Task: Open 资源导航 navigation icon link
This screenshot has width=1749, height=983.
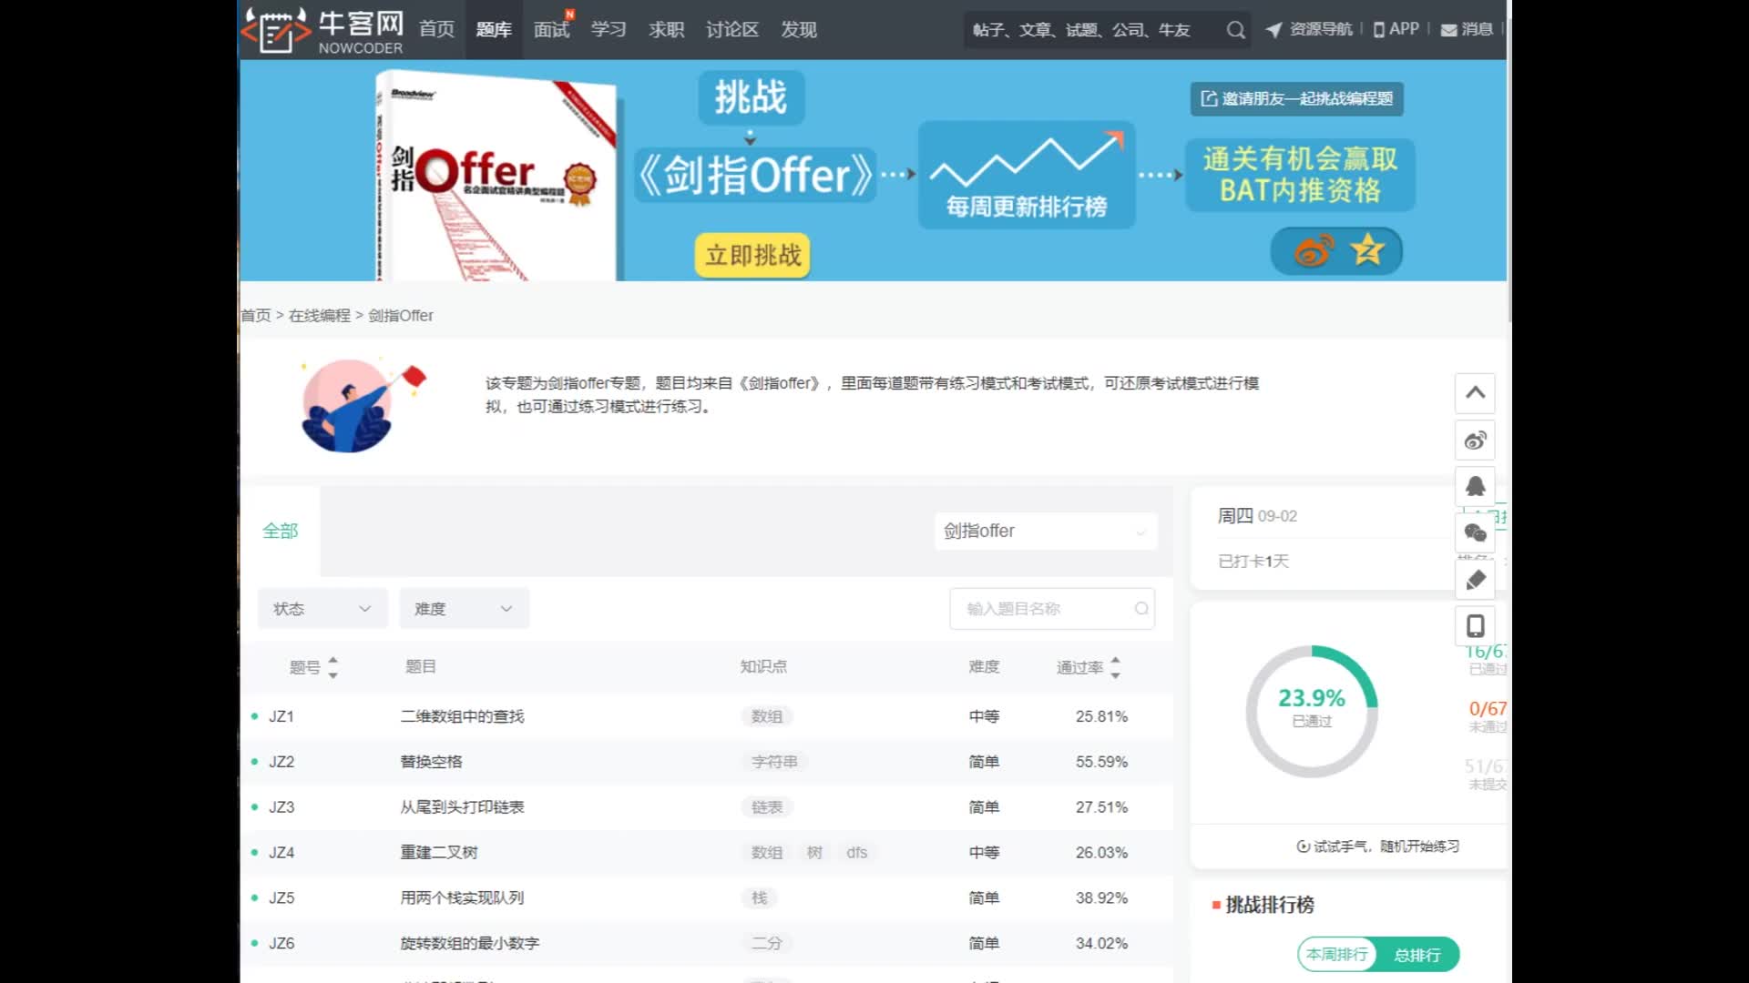Action: click(x=1309, y=29)
